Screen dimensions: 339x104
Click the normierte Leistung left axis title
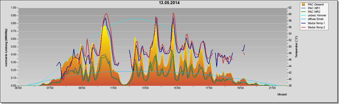point(6,47)
